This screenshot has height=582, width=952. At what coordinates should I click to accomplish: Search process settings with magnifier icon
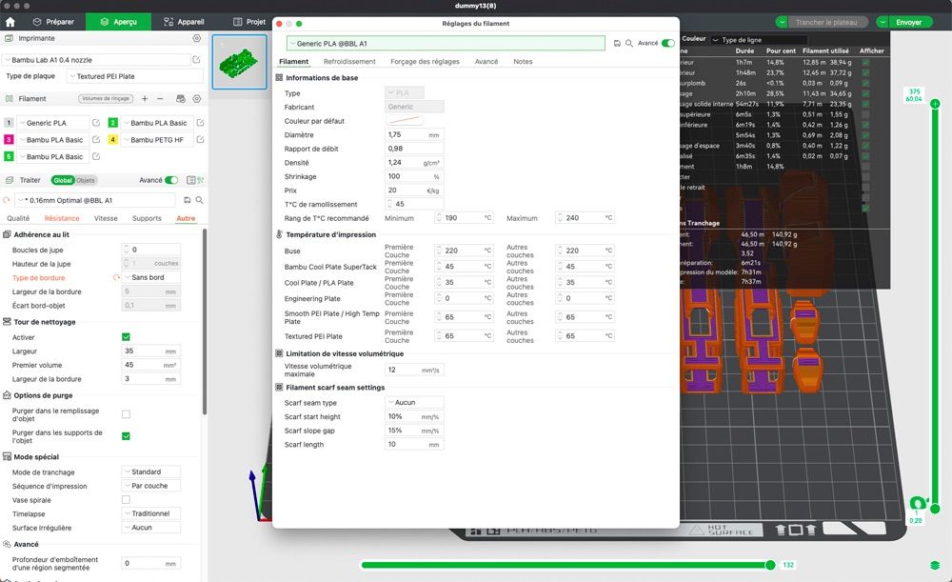tap(199, 200)
